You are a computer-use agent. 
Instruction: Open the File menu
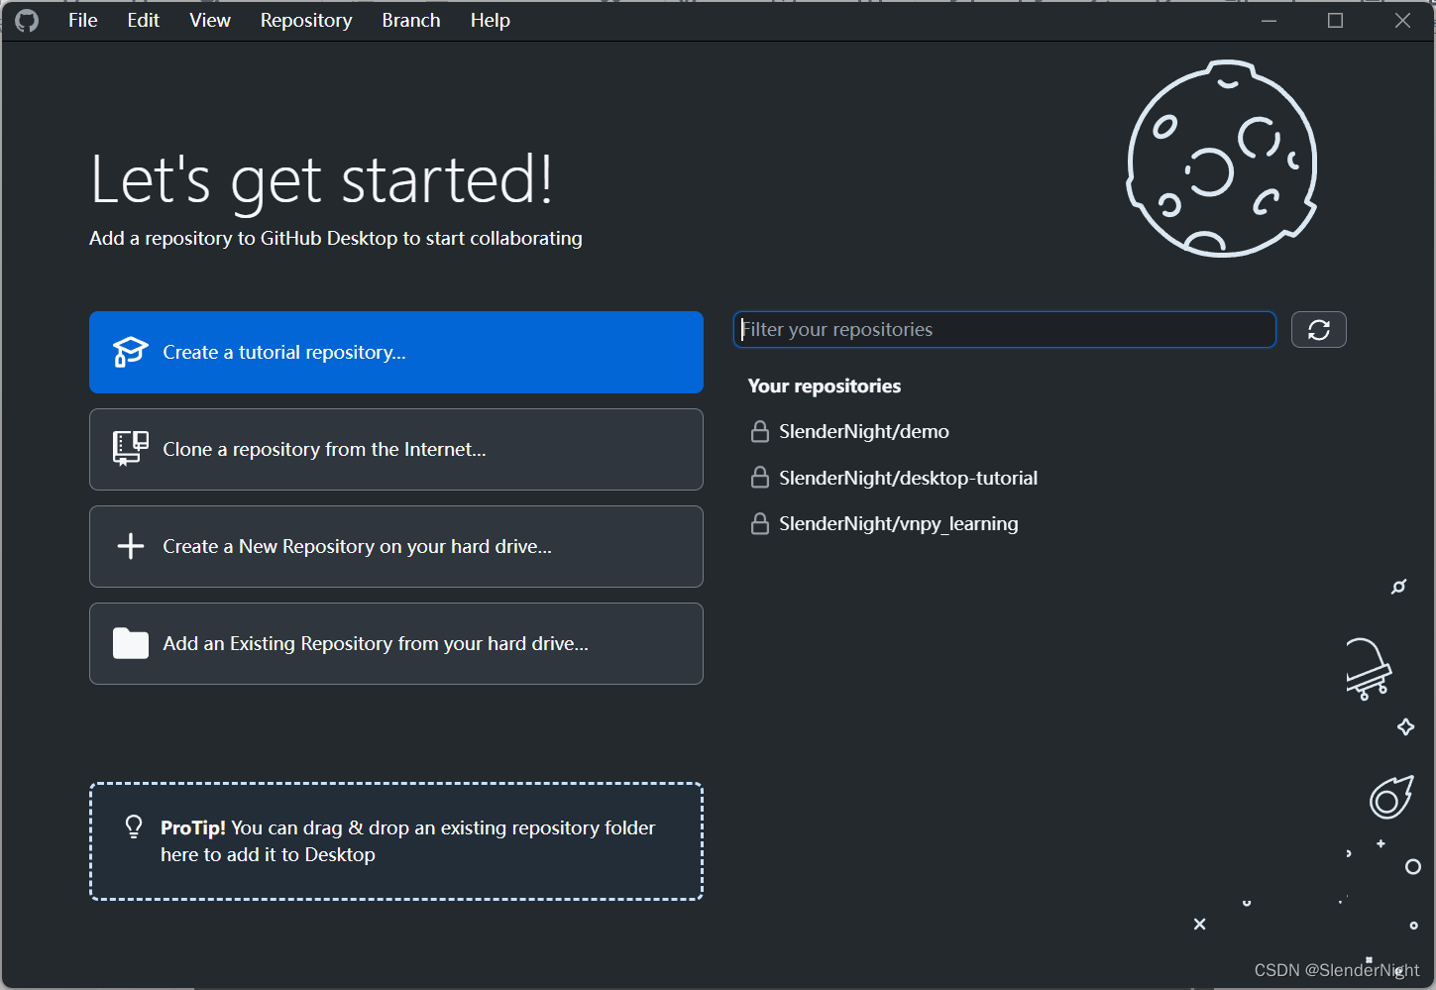(x=83, y=21)
